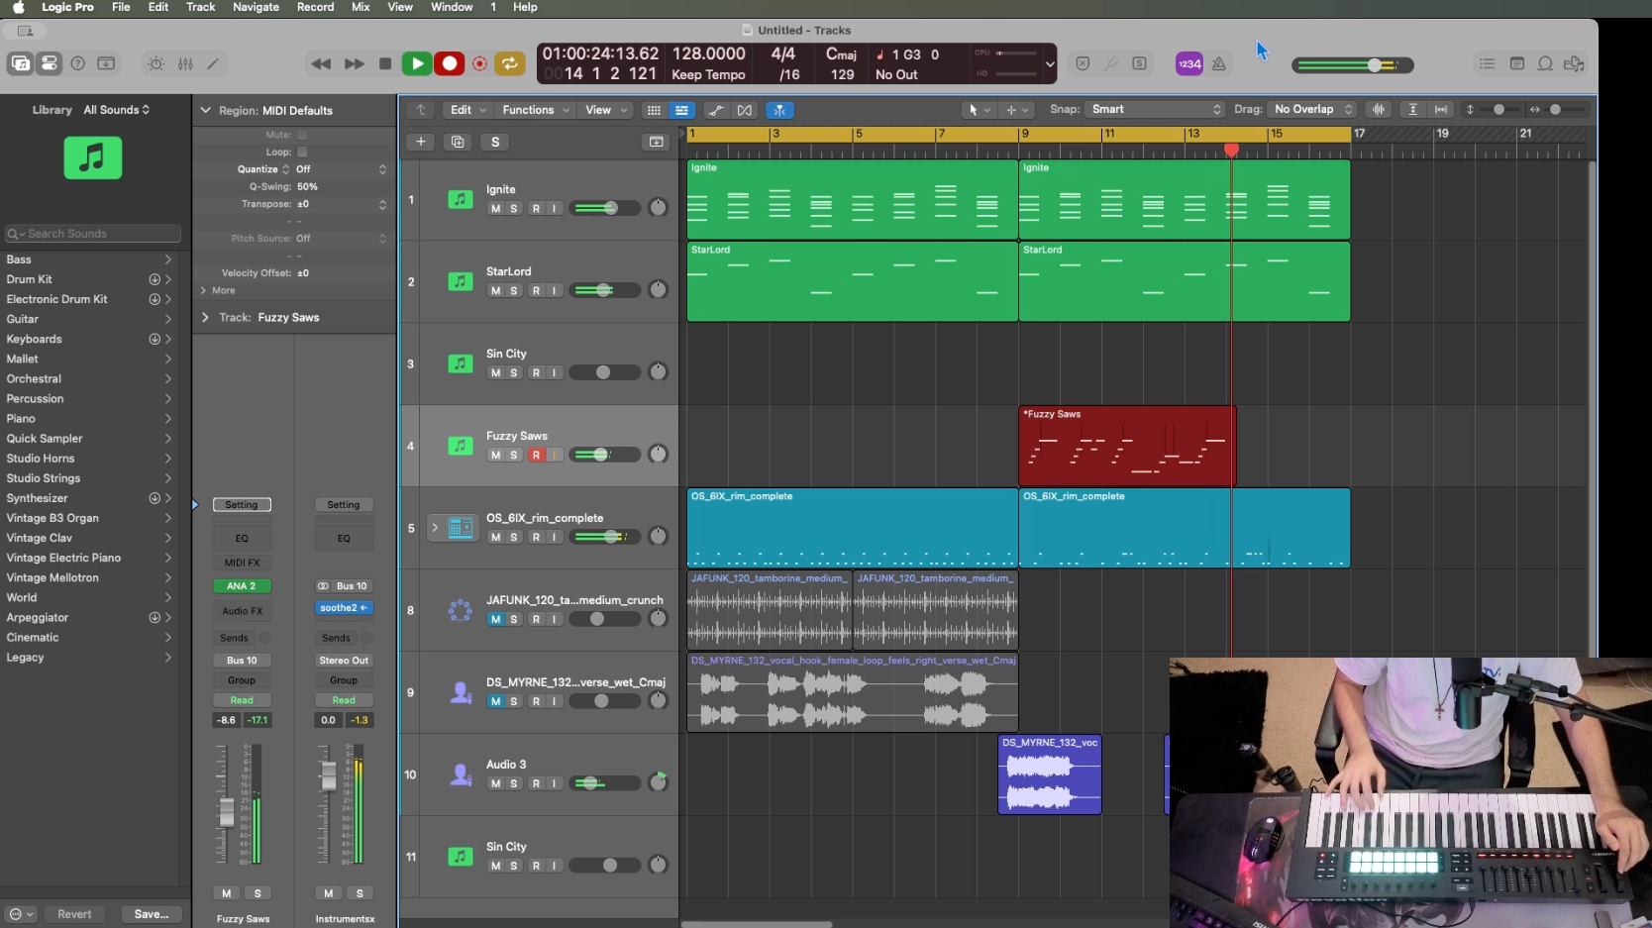Toggle the Catch Playhead button

(780, 110)
